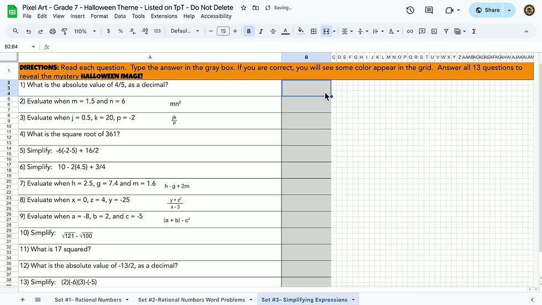Open the Google account avatar
The height and width of the screenshot is (305, 542).
click(x=529, y=11)
